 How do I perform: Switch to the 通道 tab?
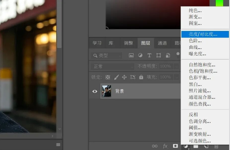[x=162, y=43]
